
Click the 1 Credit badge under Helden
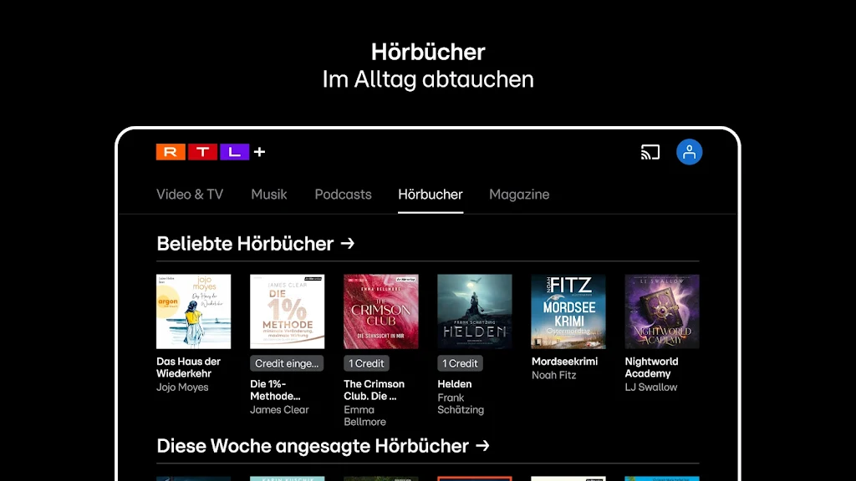(460, 363)
